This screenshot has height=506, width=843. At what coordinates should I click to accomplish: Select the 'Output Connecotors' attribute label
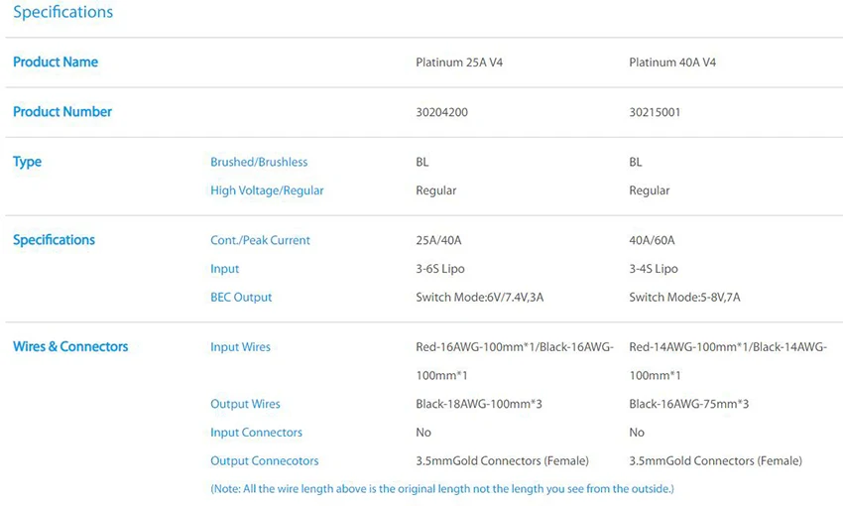(x=265, y=460)
